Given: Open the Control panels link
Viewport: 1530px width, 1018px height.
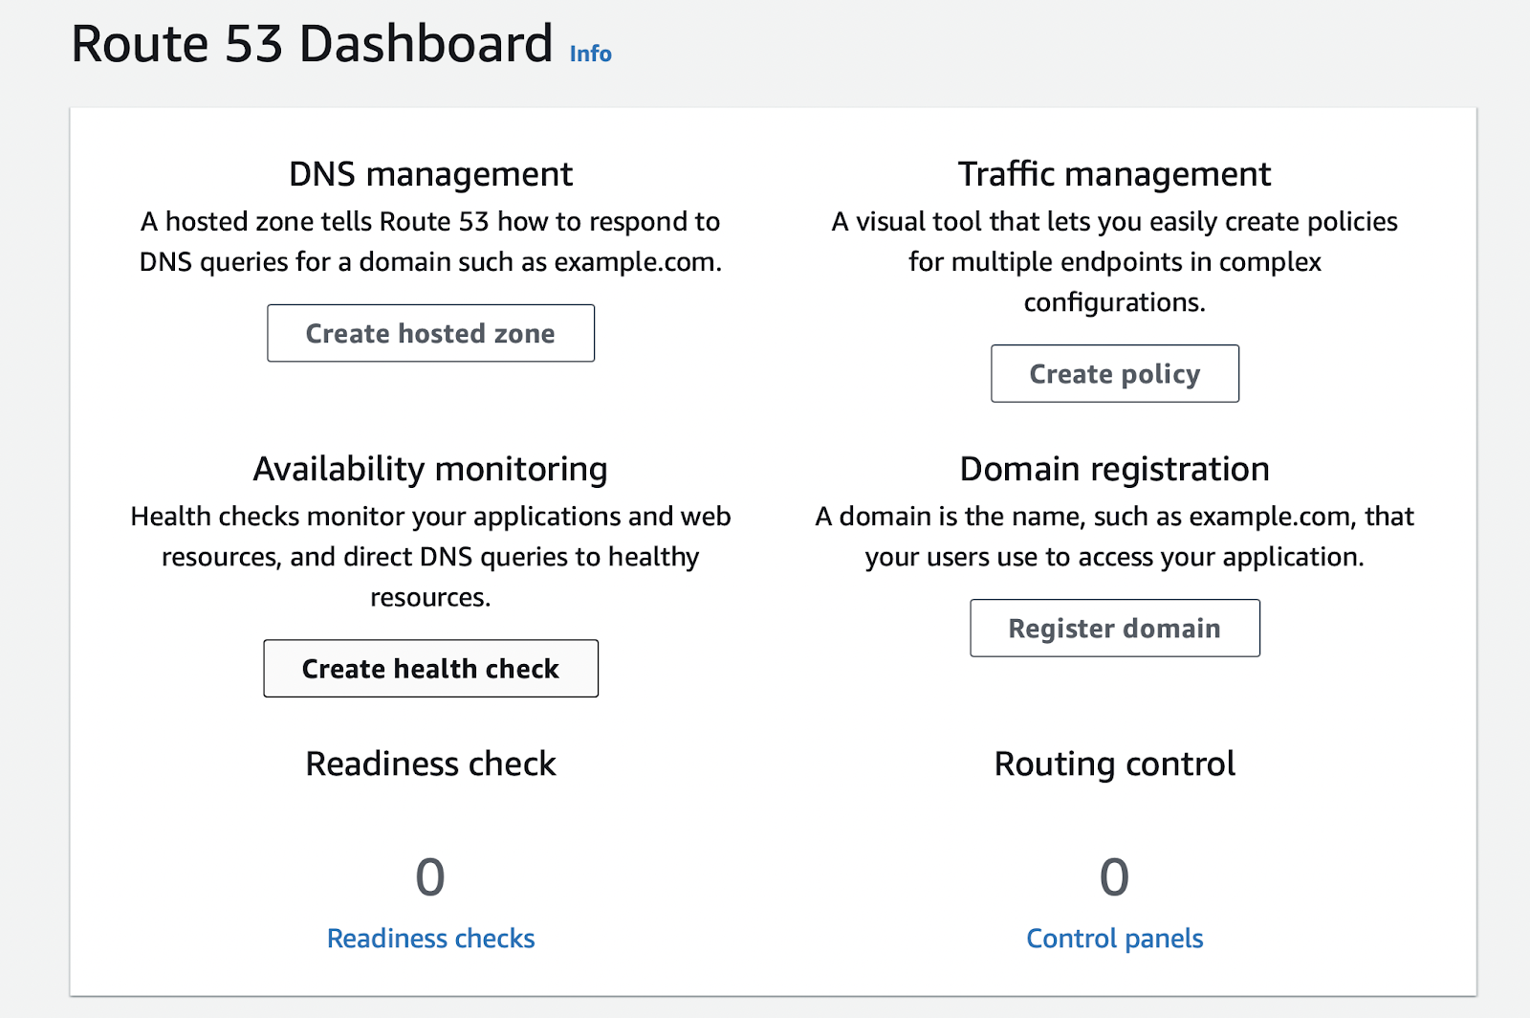Looking at the screenshot, I should (1115, 939).
